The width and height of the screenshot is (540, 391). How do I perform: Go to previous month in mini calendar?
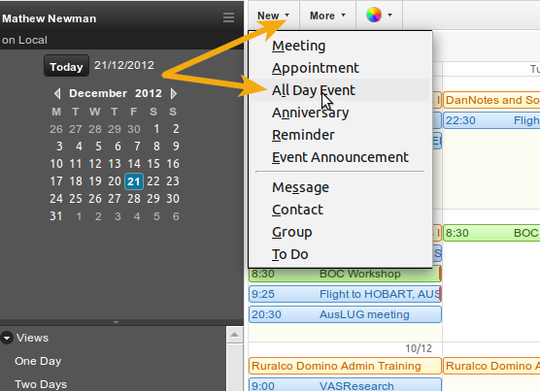(x=57, y=93)
